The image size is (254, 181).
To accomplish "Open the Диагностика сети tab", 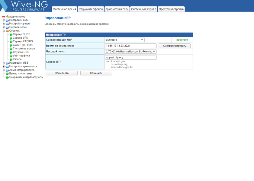I will [x=117, y=9].
